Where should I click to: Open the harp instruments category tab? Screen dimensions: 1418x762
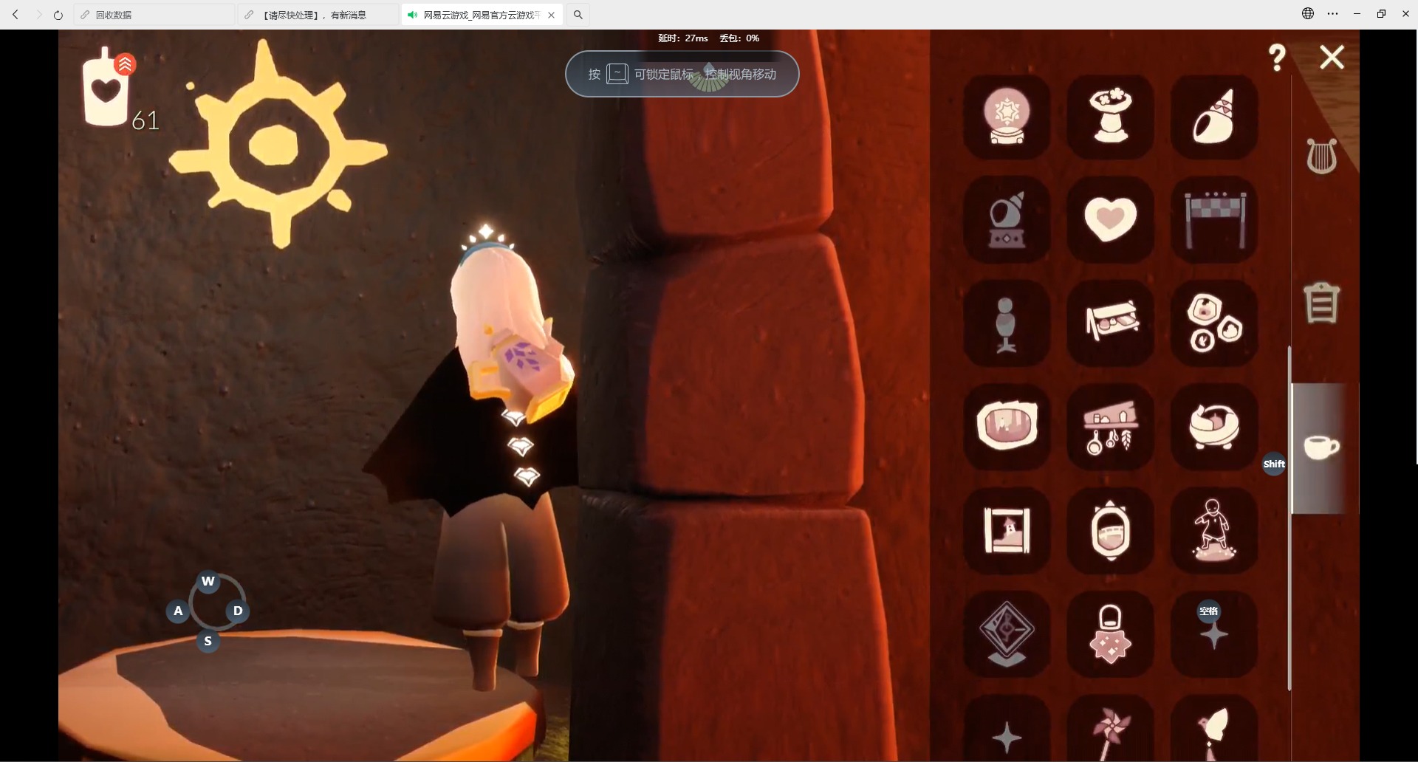tap(1321, 156)
